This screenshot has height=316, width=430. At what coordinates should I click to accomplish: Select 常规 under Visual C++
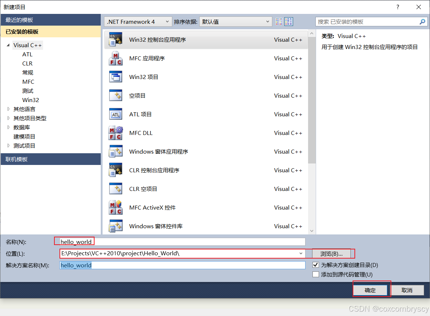tap(28, 72)
